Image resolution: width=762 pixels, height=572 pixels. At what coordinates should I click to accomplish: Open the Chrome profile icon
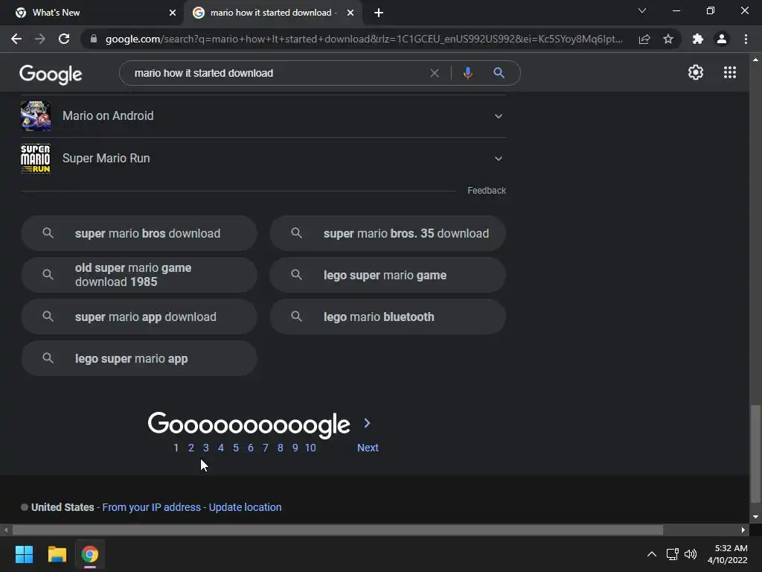[x=722, y=39]
